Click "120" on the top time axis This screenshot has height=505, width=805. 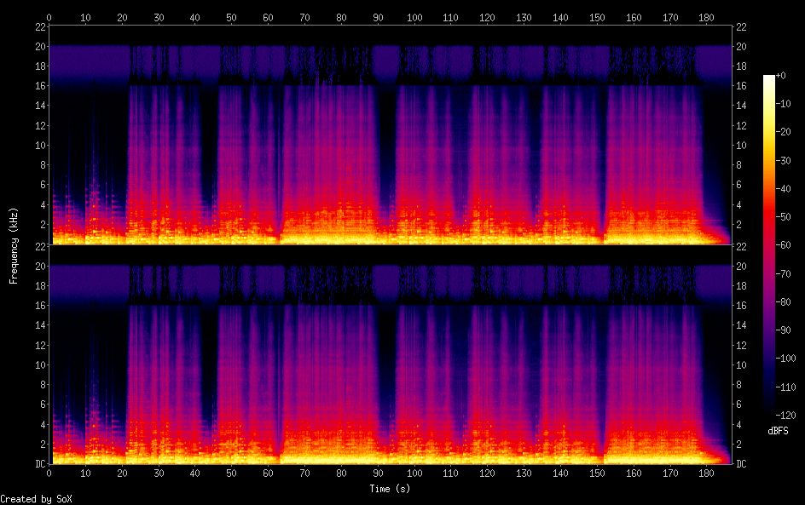(487, 17)
